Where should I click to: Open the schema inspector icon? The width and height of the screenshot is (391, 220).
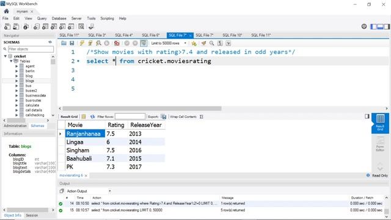click(x=26, y=26)
